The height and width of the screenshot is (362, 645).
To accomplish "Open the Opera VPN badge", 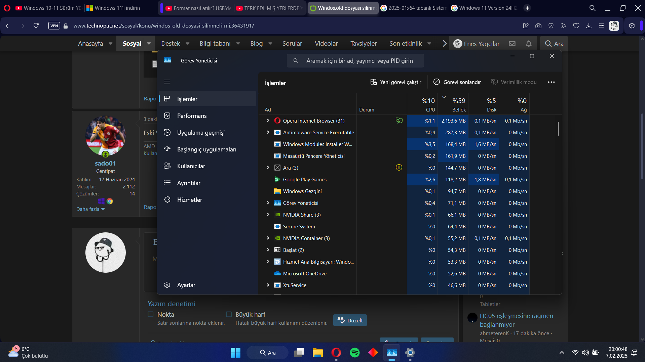I will pos(54,26).
